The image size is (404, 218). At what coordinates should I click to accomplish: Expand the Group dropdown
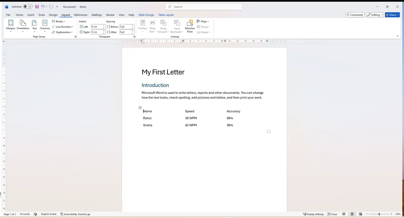[x=203, y=27]
